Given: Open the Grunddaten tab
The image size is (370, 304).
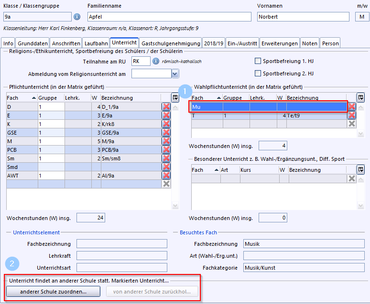Looking at the screenshot, I should click(x=33, y=43).
